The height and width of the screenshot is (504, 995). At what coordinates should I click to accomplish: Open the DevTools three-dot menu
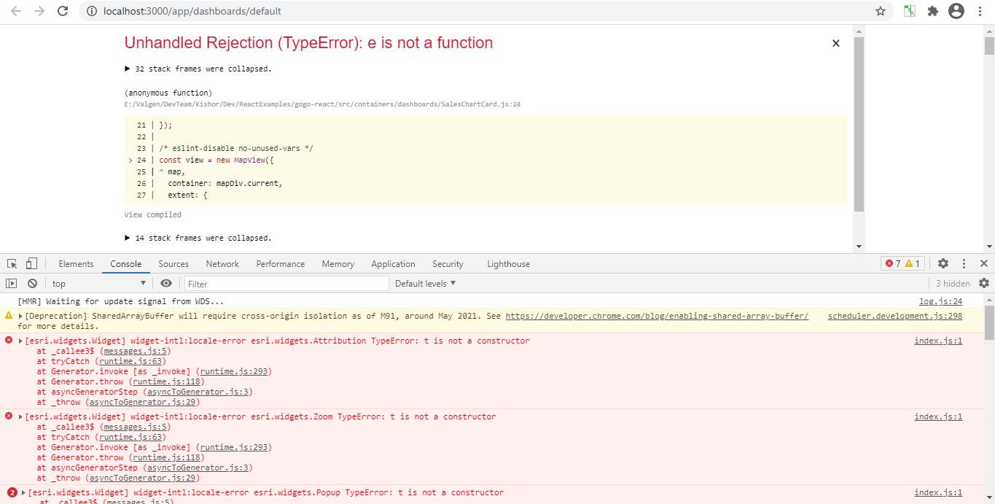pos(964,264)
